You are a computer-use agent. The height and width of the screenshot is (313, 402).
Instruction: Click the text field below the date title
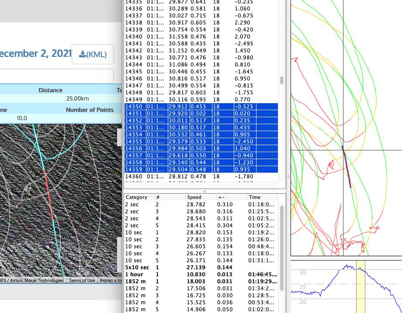[57, 76]
